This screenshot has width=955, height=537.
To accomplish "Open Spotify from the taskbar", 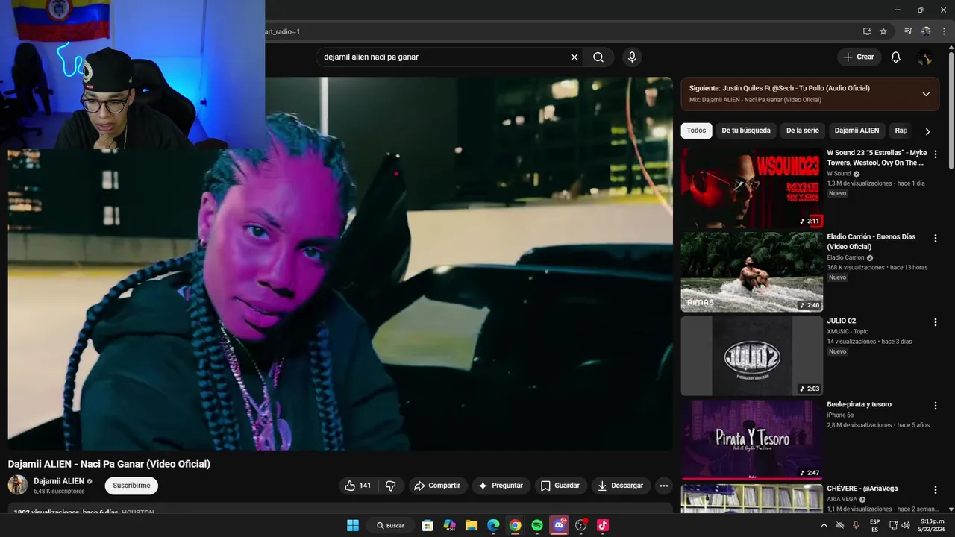I will [x=537, y=525].
